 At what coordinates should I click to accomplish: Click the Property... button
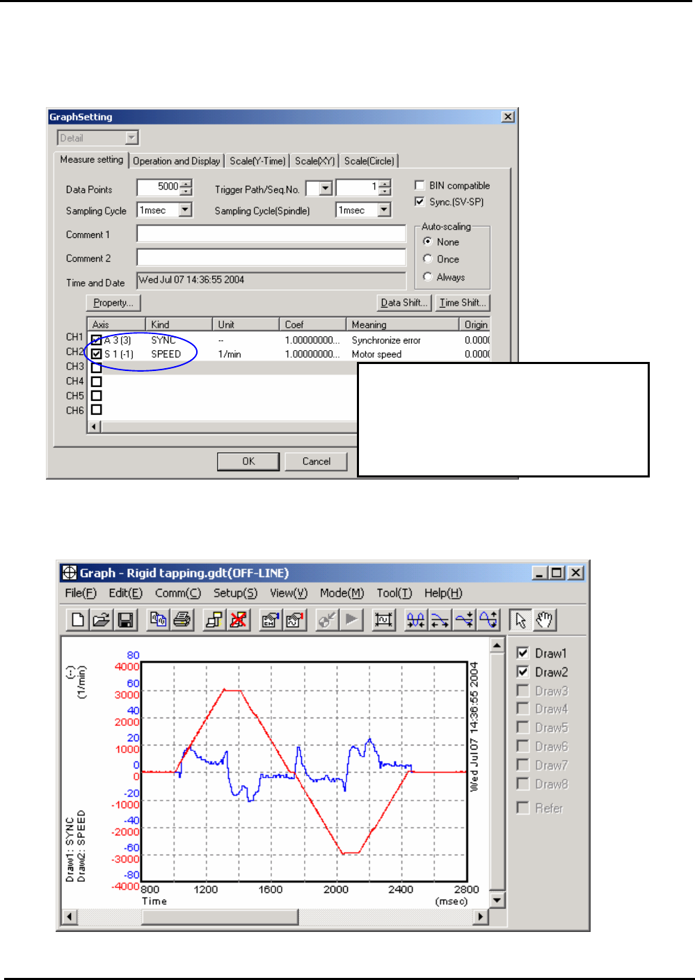(x=113, y=303)
